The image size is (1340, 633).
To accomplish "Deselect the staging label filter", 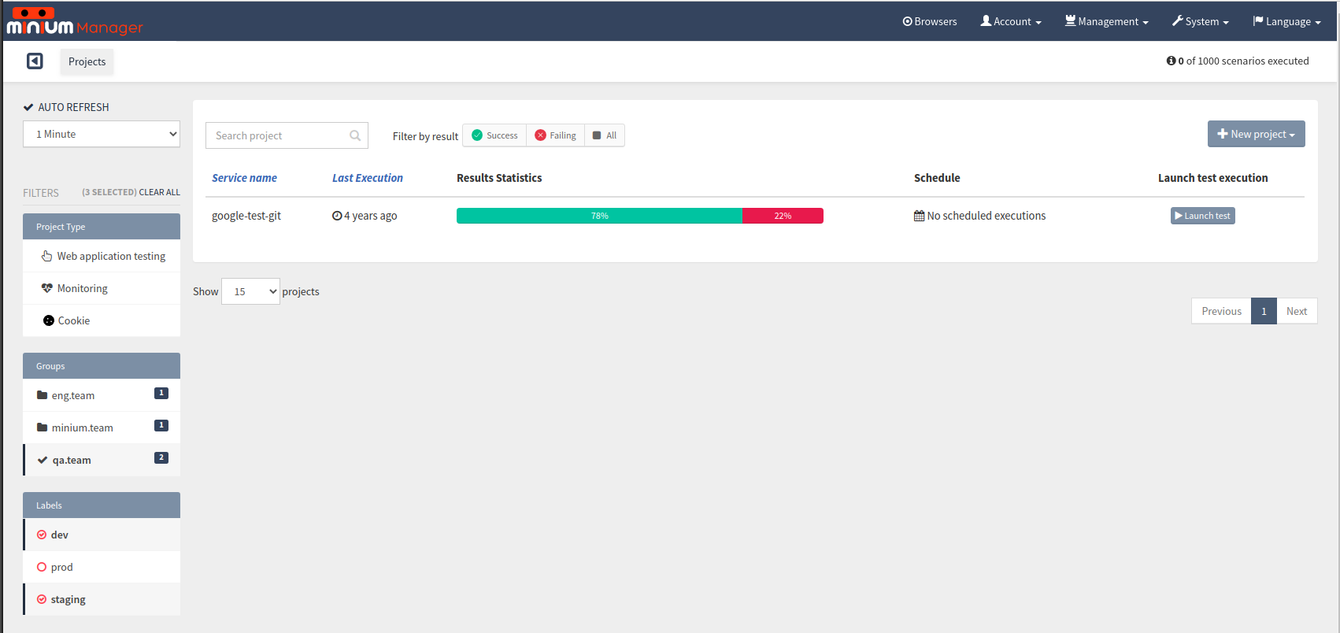I will (x=102, y=599).
